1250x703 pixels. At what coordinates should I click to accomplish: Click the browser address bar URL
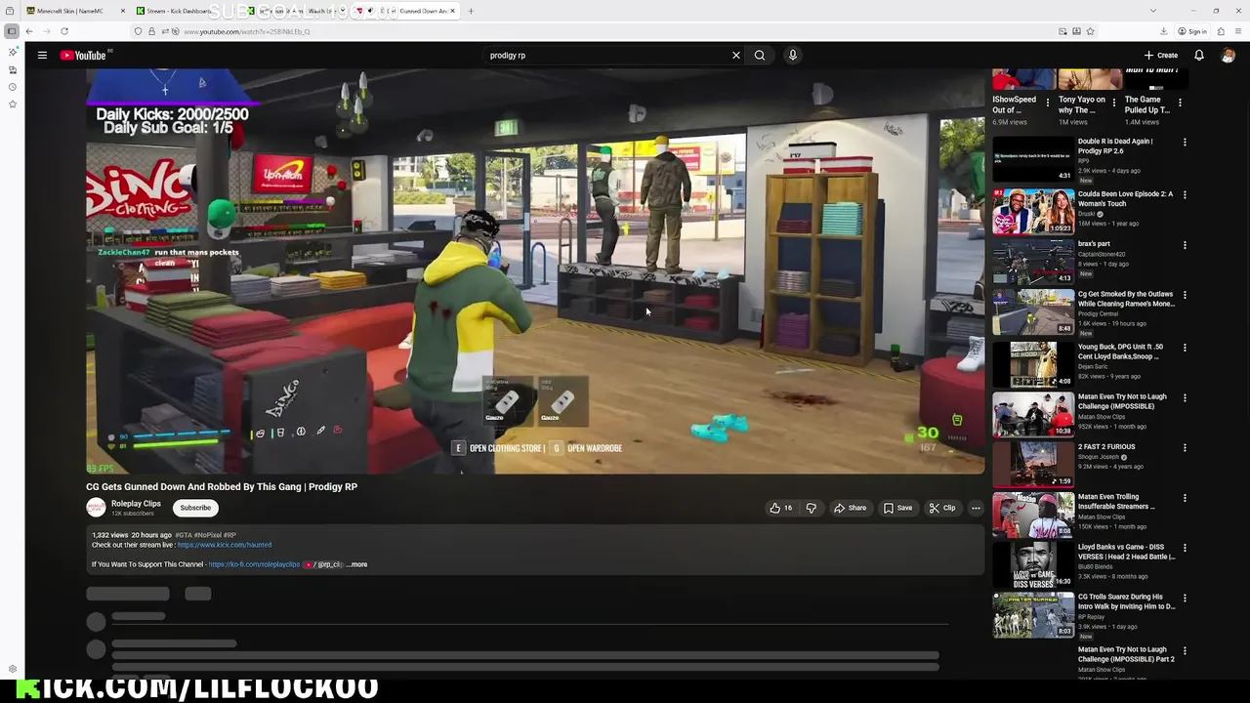[247, 31]
